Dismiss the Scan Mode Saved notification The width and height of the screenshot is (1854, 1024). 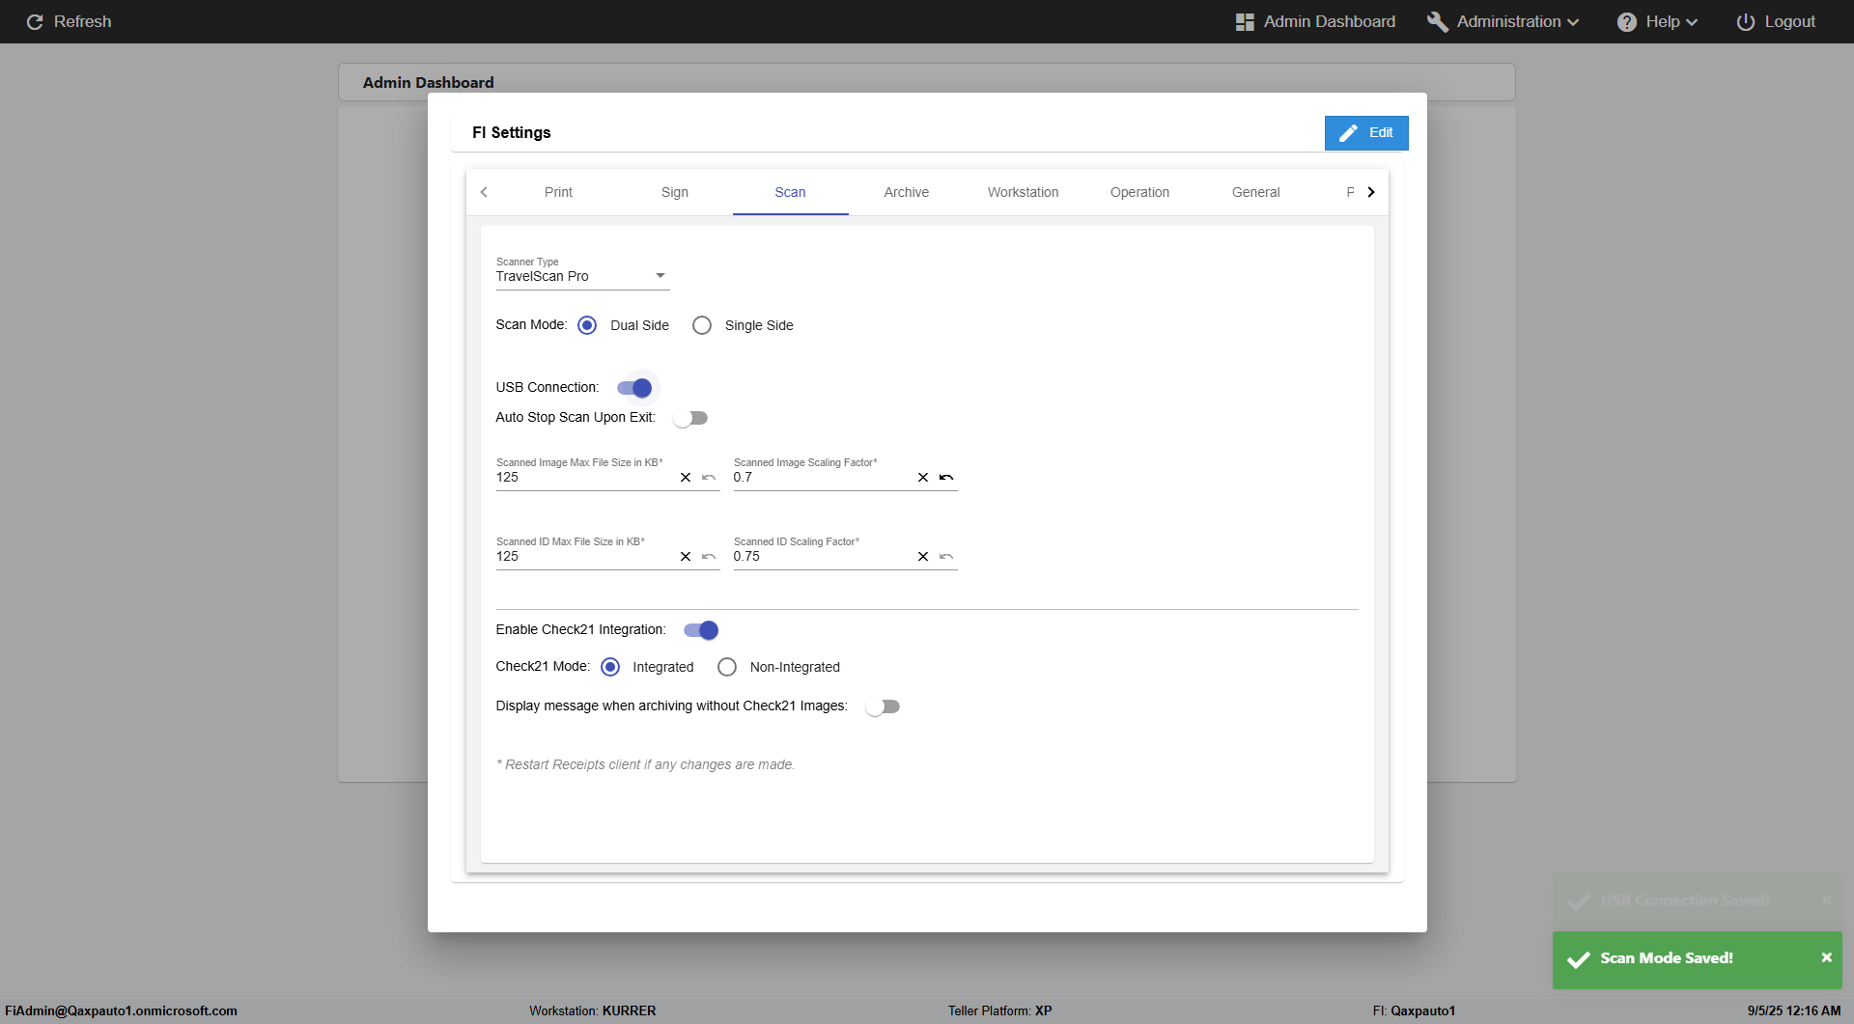pos(1826,957)
